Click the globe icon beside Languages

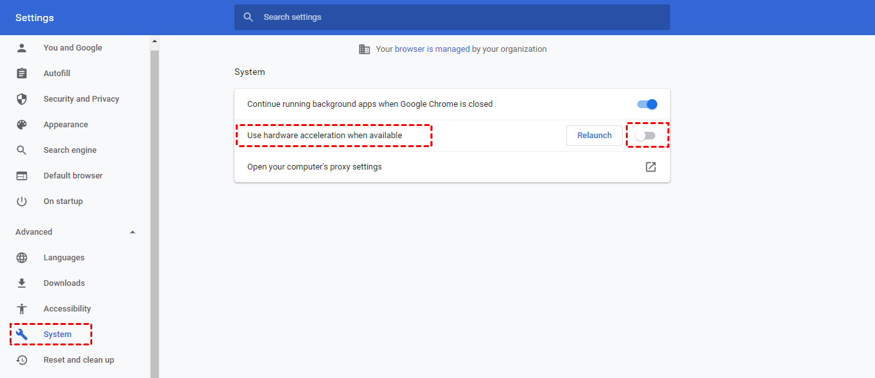[22, 258]
